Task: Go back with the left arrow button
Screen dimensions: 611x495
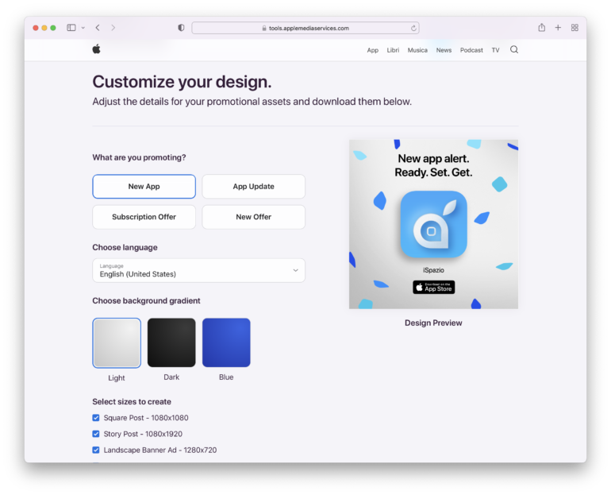Action: click(x=98, y=28)
